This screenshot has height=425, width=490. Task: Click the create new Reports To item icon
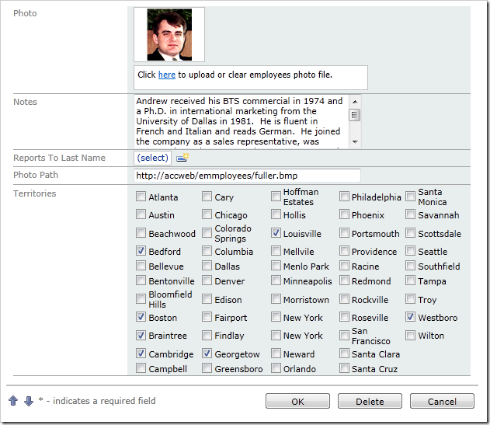pyautogui.click(x=182, y=157)
